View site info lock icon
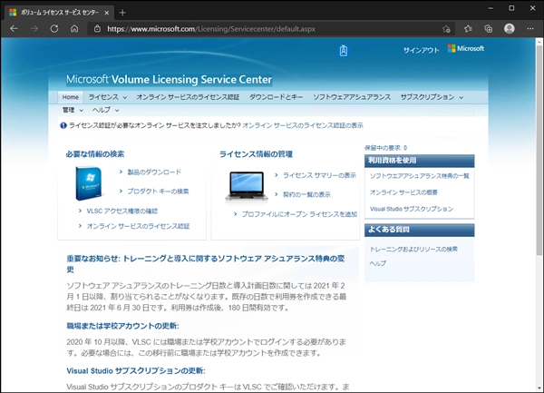Image resolution: width=544 pixels, height=393 pixels. tap(97, 29)
